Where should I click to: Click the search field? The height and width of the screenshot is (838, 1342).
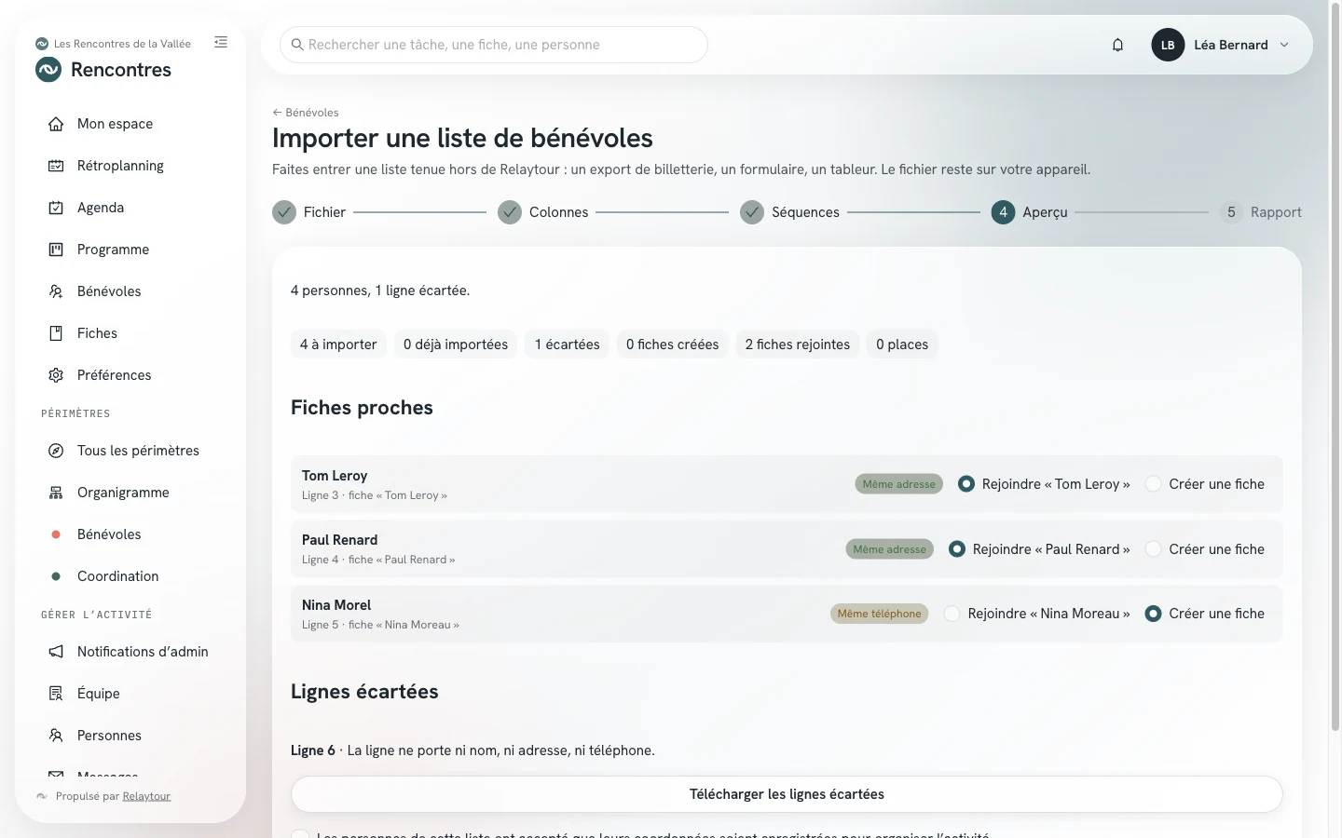point(494,45)
